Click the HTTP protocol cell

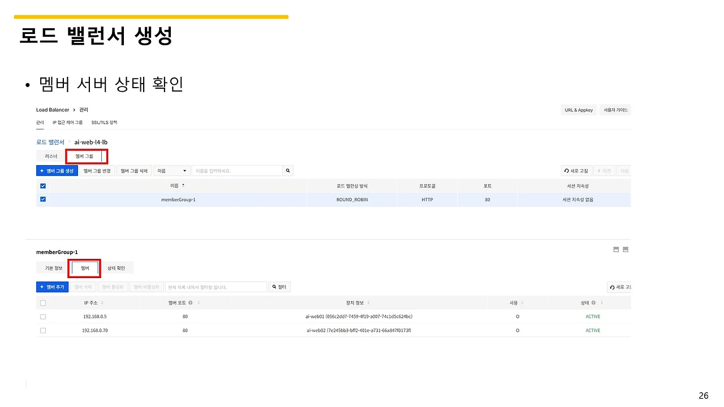[427, 200]
